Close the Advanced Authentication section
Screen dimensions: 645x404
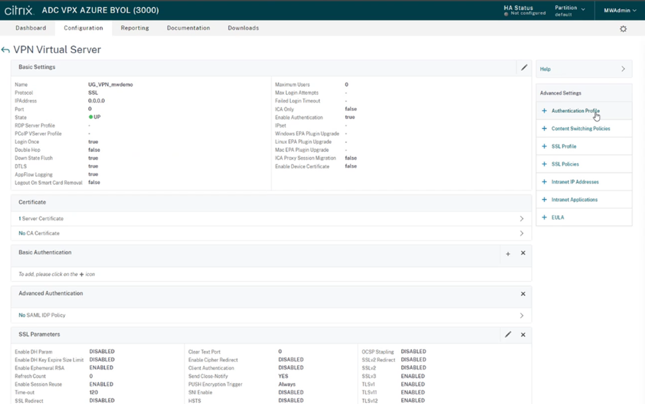point(523,294)
